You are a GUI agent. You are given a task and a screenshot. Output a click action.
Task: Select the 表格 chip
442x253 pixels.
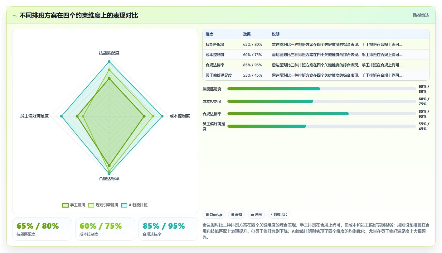coord(236,214)
